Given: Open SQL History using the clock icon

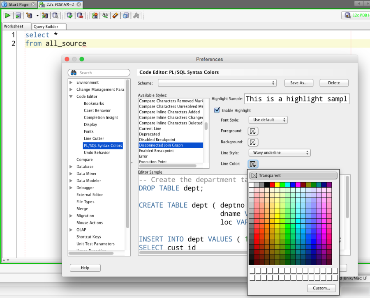Looking at the screenshot, I should [x=126, y=15].
